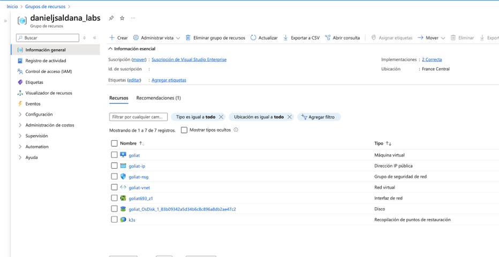The height and width of the screenshot is (257, 499).
Task: Collapse the Información esencial section
Action: [132, 49]
